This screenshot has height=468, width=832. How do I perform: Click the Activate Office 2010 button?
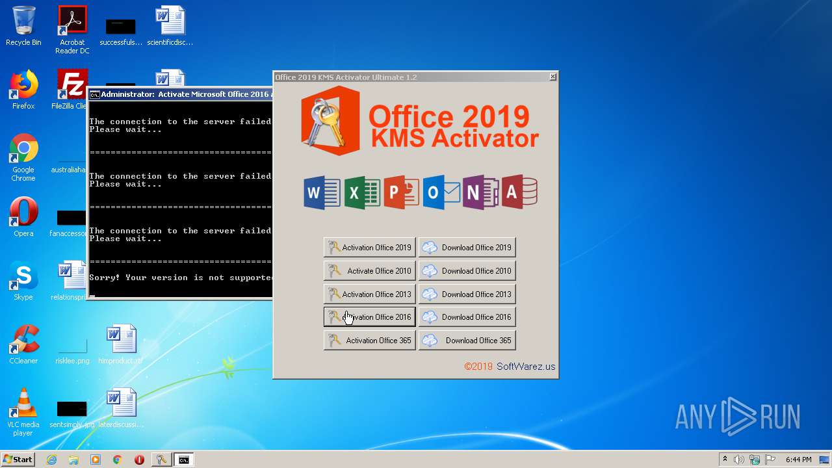369,271
